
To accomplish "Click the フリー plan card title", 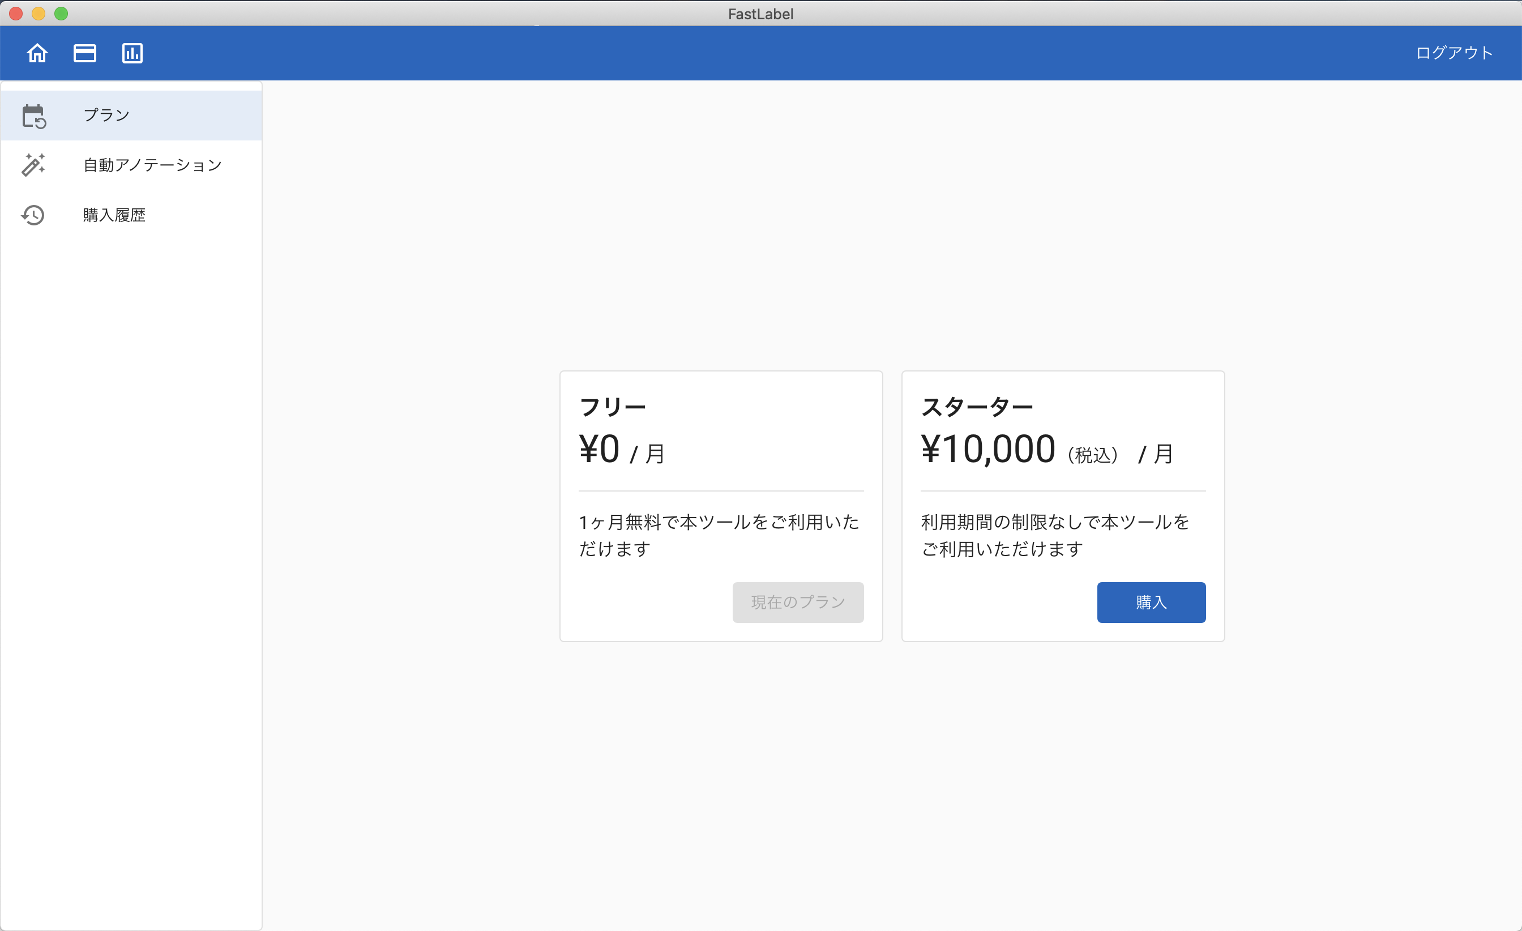I will click(x=612, y=407).
